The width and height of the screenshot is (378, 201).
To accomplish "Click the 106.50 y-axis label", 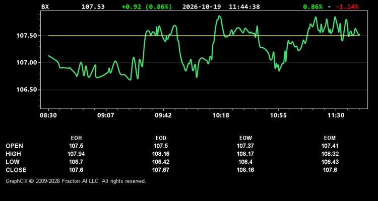I will coord(27,89).
